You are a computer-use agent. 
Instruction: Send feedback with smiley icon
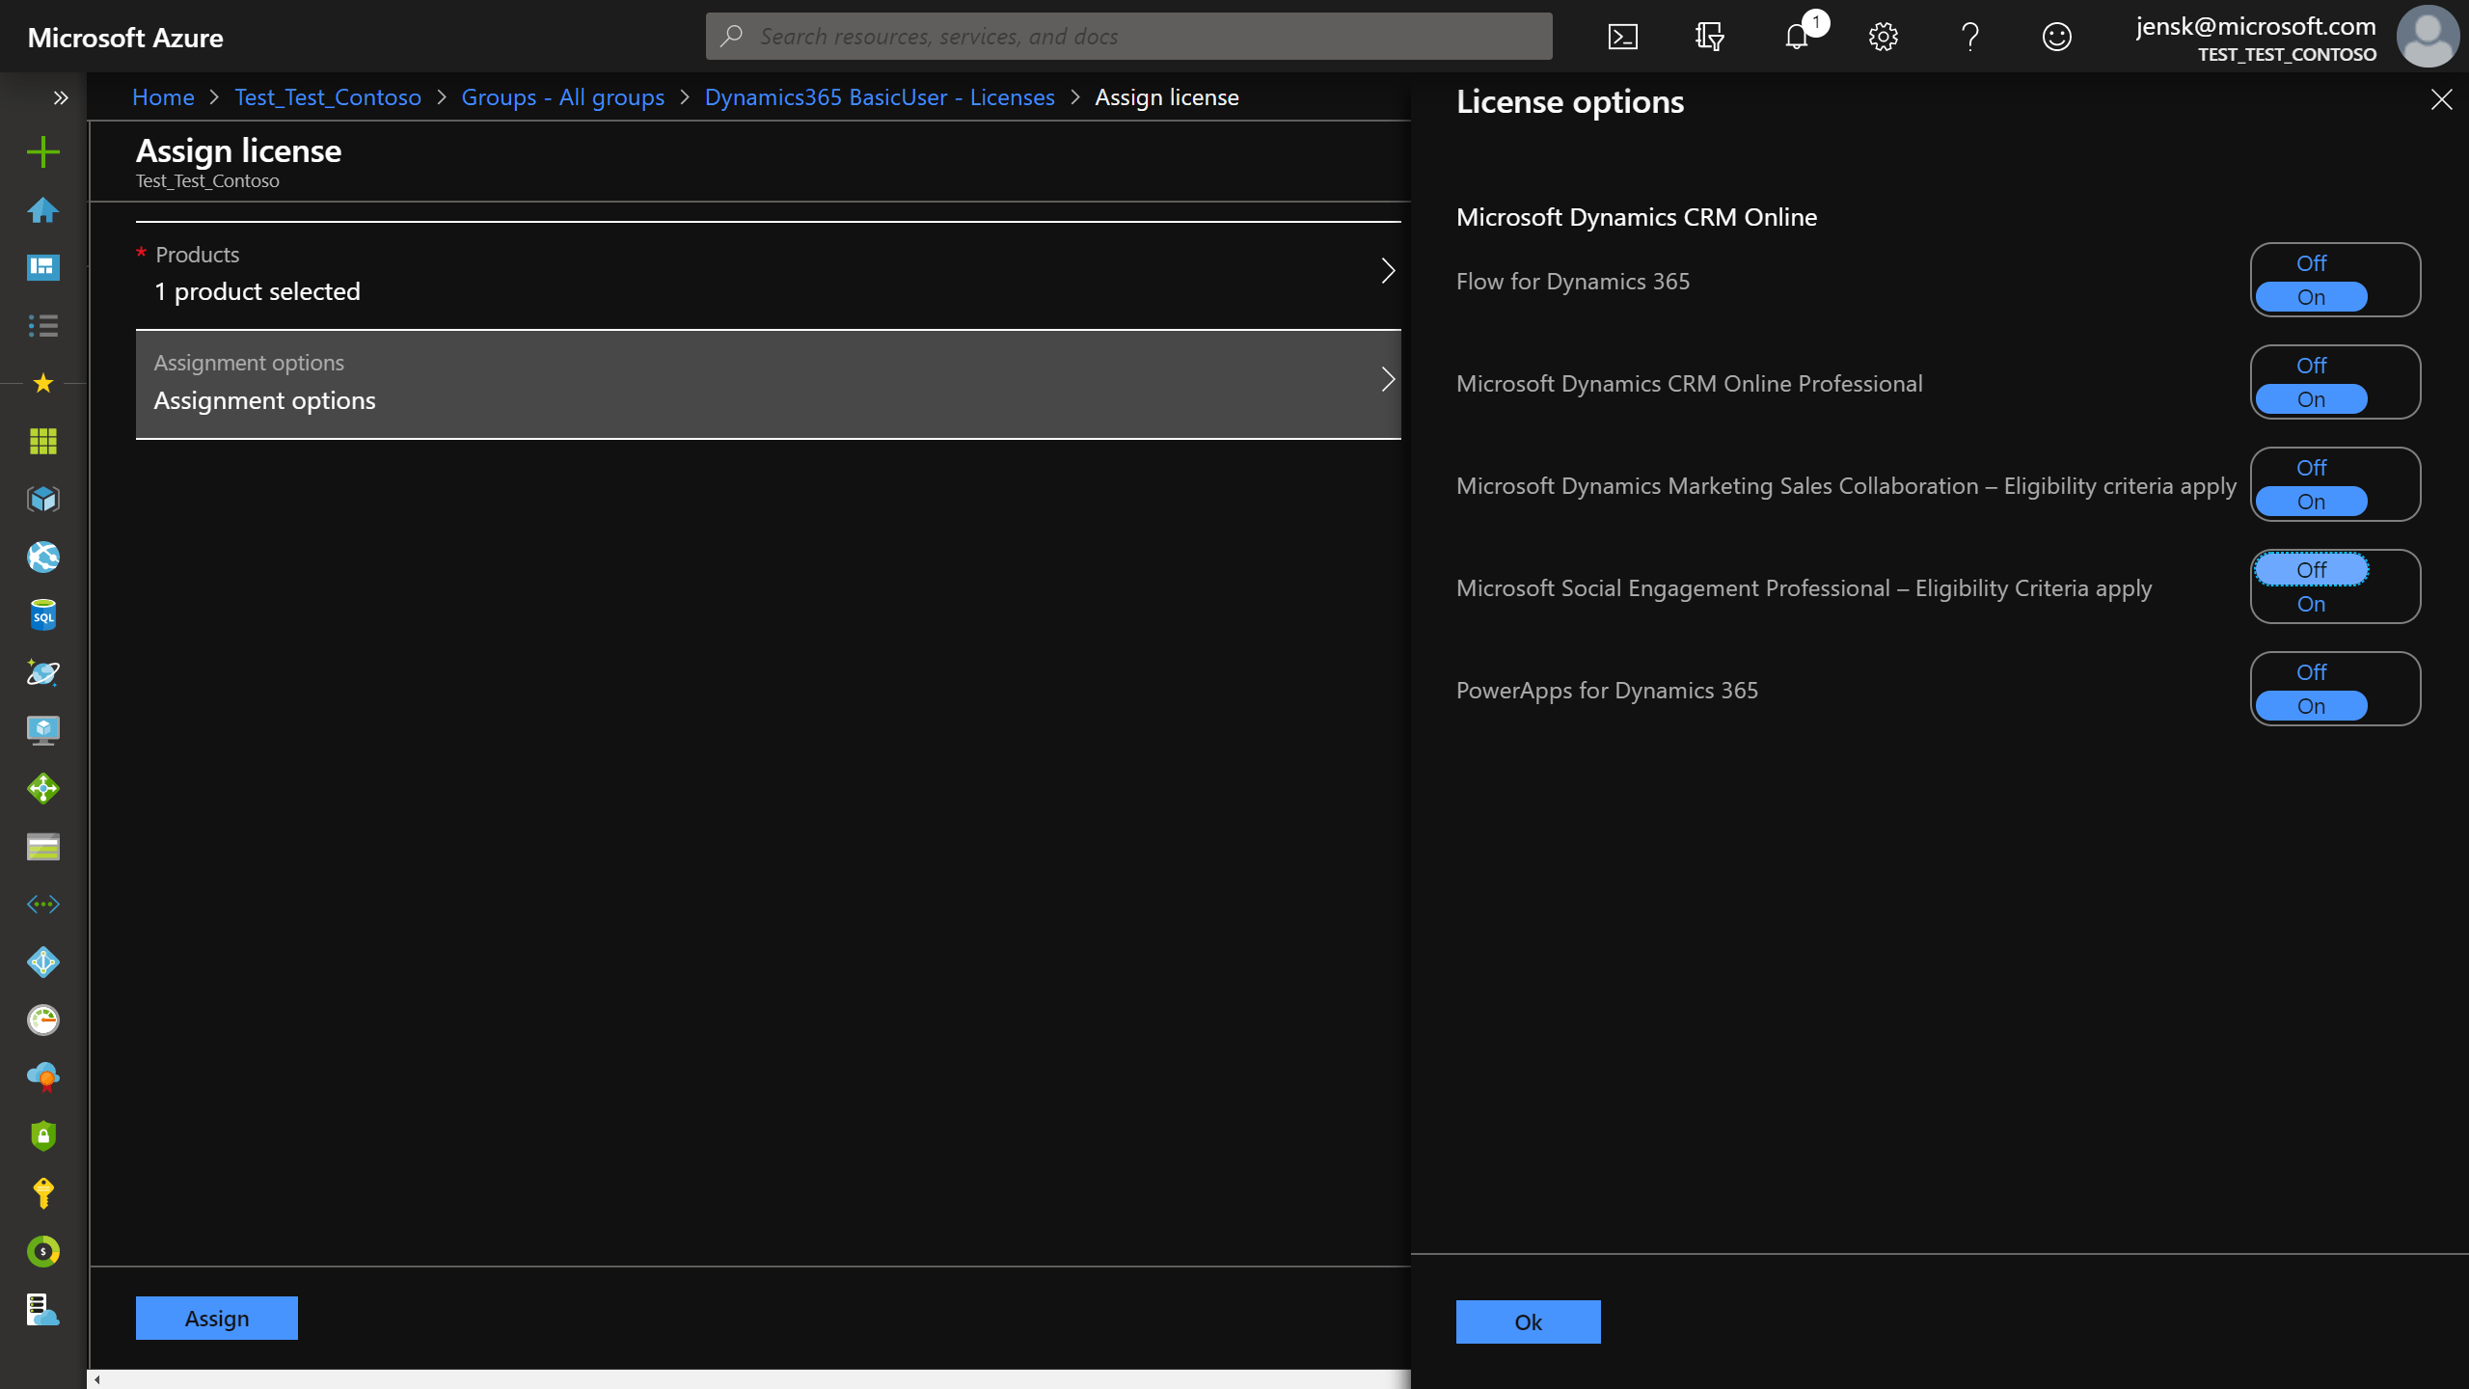[x=2057, y=37]
